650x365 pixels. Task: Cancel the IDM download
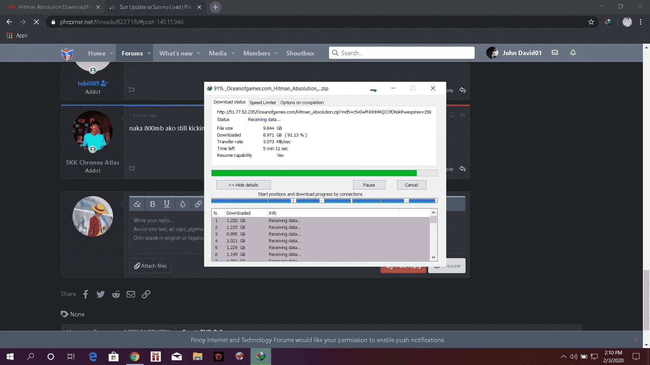411,185
